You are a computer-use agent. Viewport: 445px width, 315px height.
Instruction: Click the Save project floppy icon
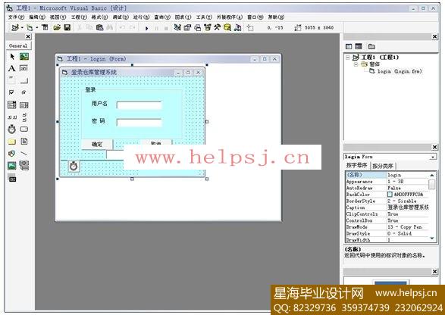point(67,27)
